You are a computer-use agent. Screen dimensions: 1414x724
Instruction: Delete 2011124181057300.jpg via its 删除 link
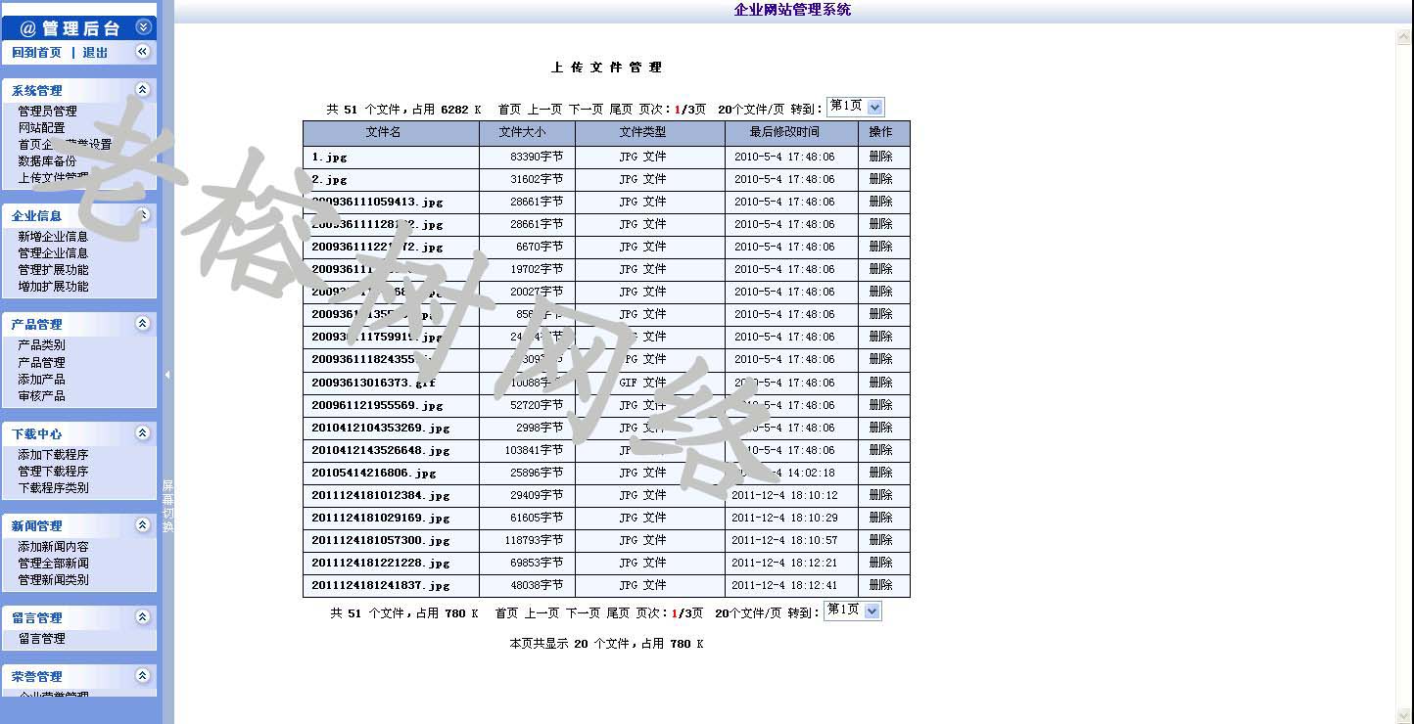point(880,540)
